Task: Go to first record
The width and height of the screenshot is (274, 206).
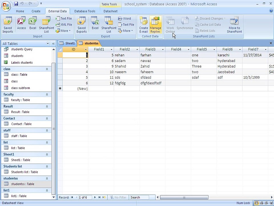Action: (72, 197)
